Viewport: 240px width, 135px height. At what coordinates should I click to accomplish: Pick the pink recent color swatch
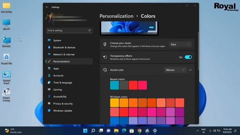coord(142,85)
